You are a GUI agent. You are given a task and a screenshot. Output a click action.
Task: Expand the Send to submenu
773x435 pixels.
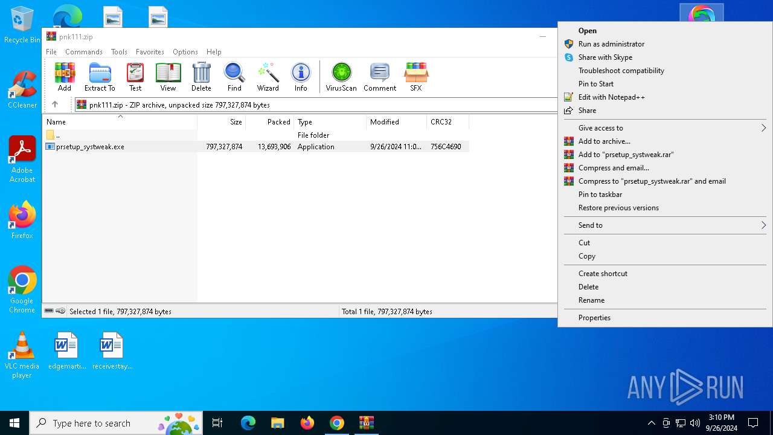(665, 225)
